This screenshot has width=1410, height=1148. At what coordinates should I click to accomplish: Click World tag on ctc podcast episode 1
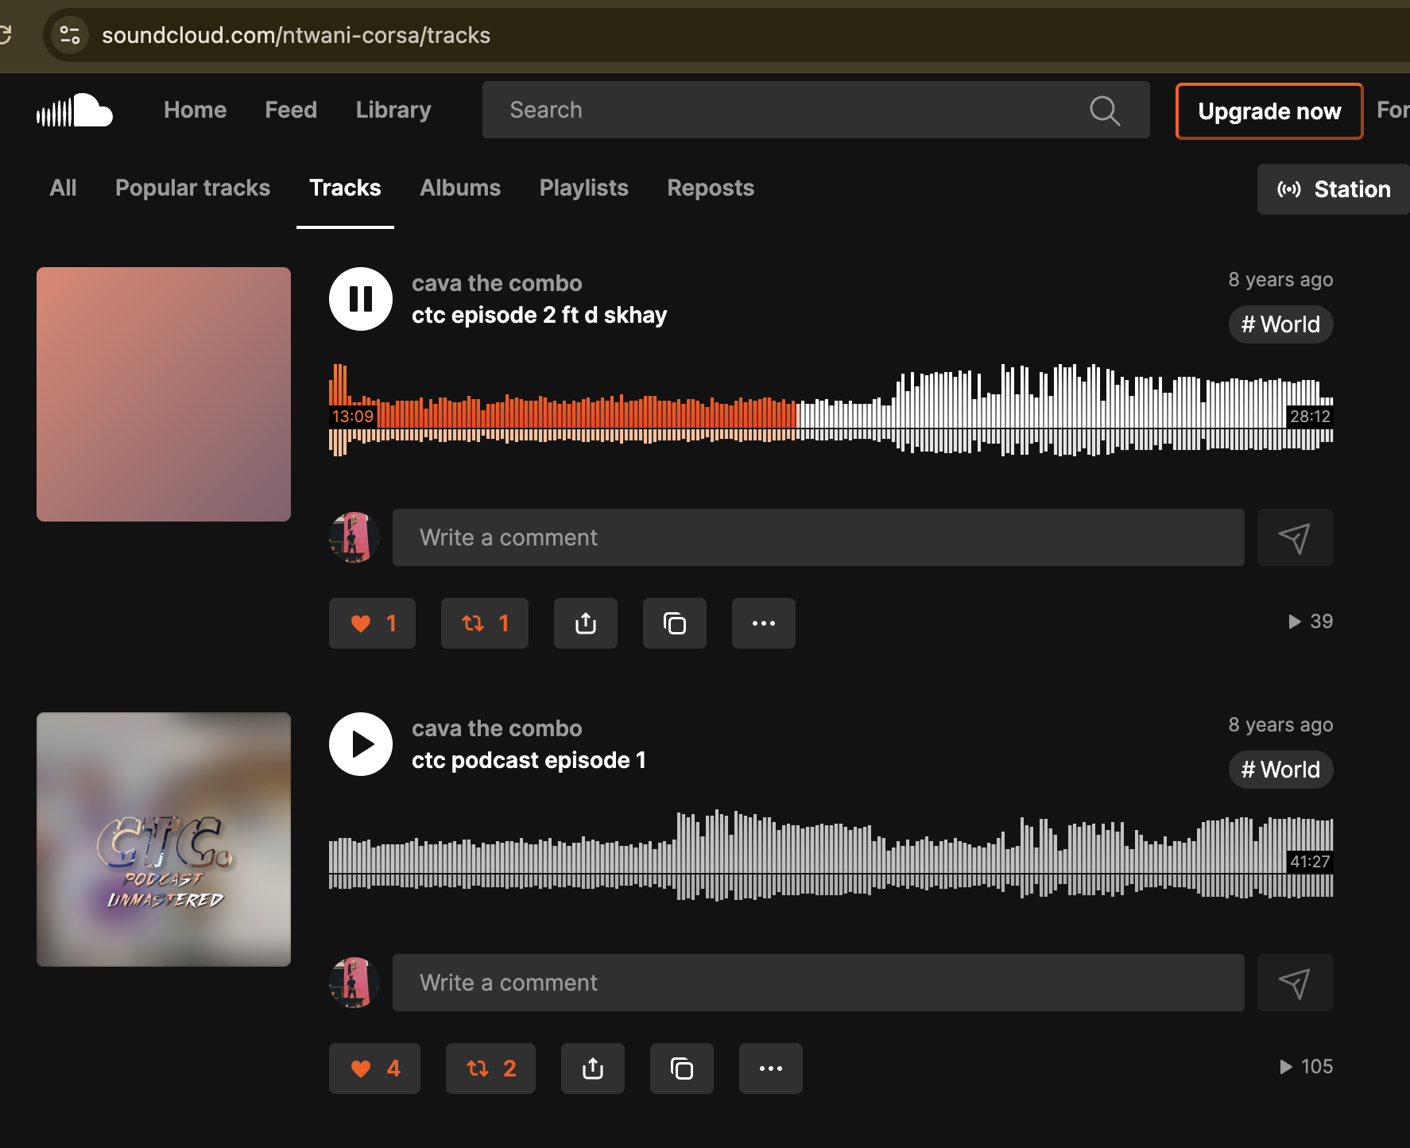point(1281,770)
